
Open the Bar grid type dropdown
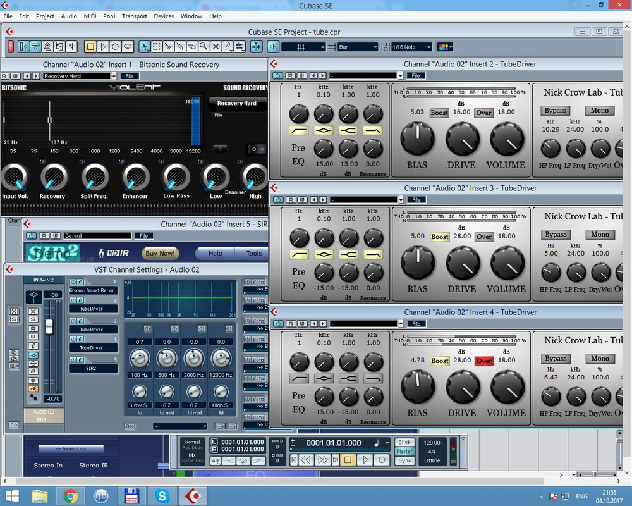pos(358,47)
